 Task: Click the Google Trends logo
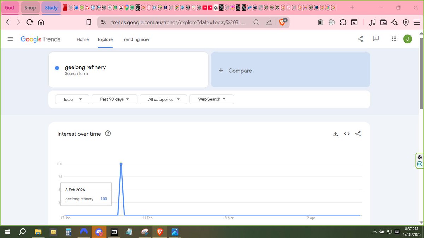click(40, 39)
